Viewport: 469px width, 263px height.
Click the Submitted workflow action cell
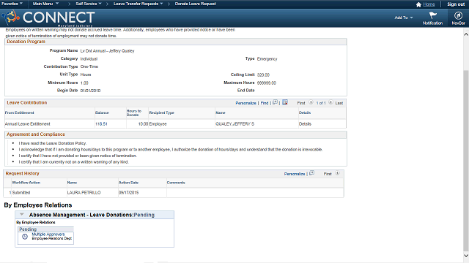tap(21, 193)
